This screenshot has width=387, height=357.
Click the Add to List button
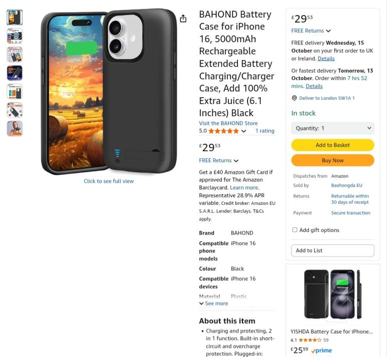[333, 250]
